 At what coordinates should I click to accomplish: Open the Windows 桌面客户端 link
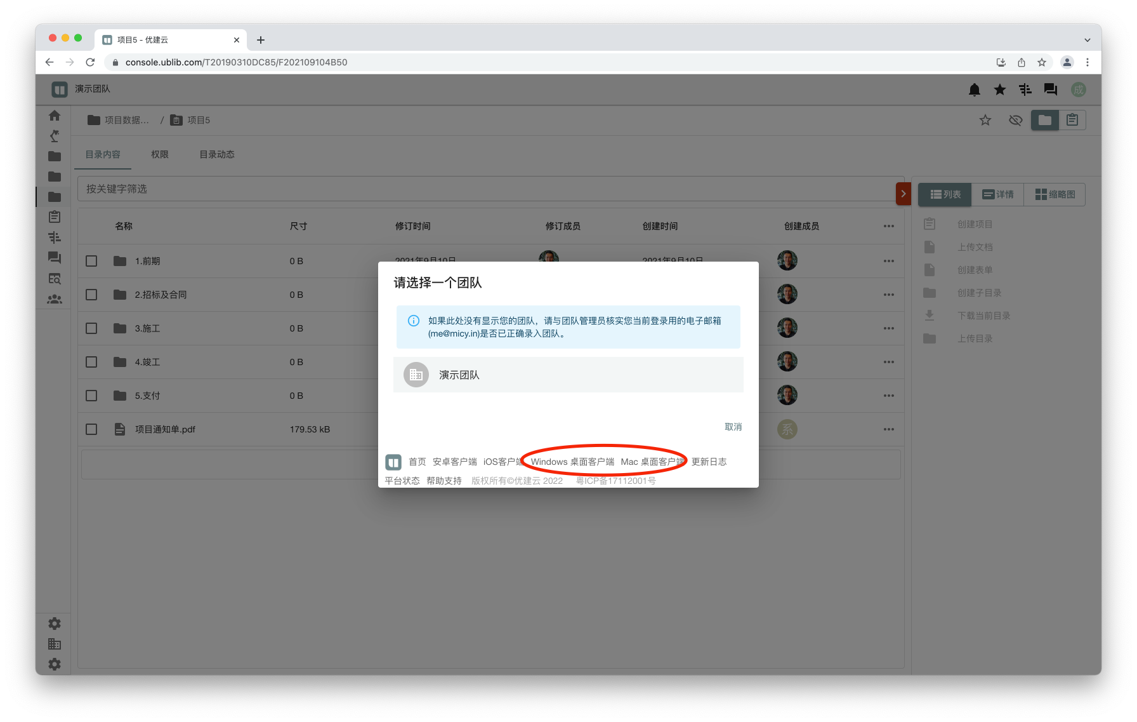pos(572,462)
